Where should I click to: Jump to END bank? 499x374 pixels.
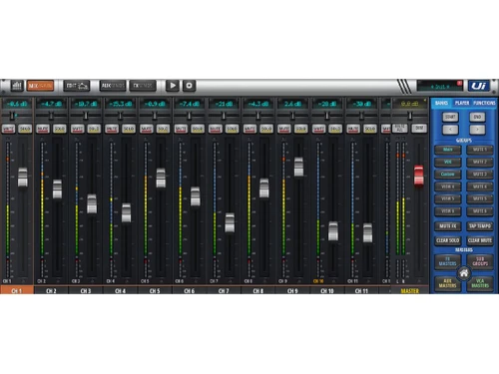477,117
